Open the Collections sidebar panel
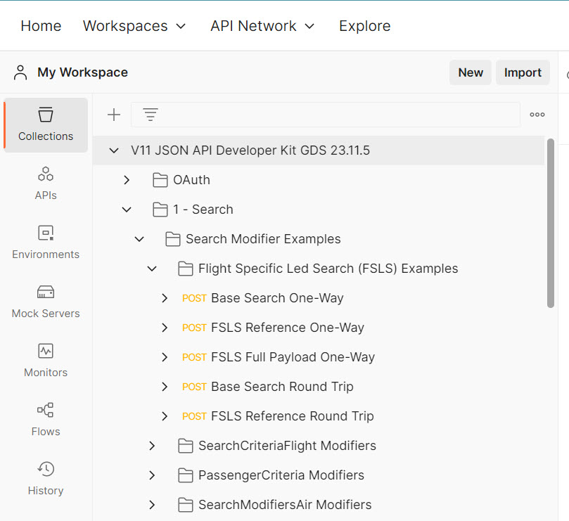 click(x=46, y=124)
